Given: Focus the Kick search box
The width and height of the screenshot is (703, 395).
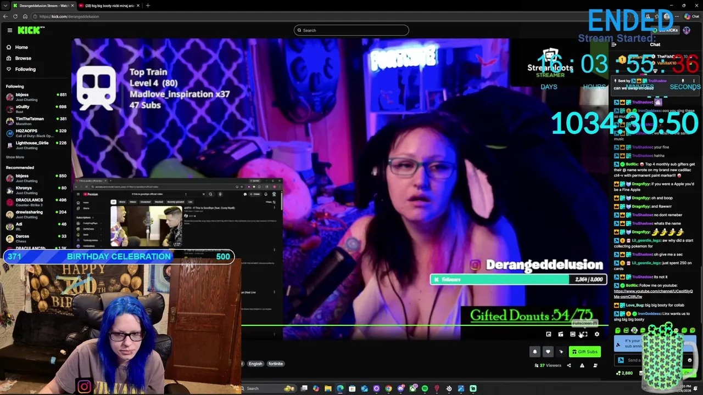Looking at the screenshot, I should pos(351,30).
